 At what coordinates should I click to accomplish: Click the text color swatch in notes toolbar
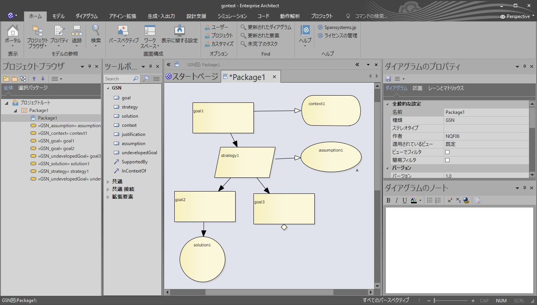coord(414,200)
